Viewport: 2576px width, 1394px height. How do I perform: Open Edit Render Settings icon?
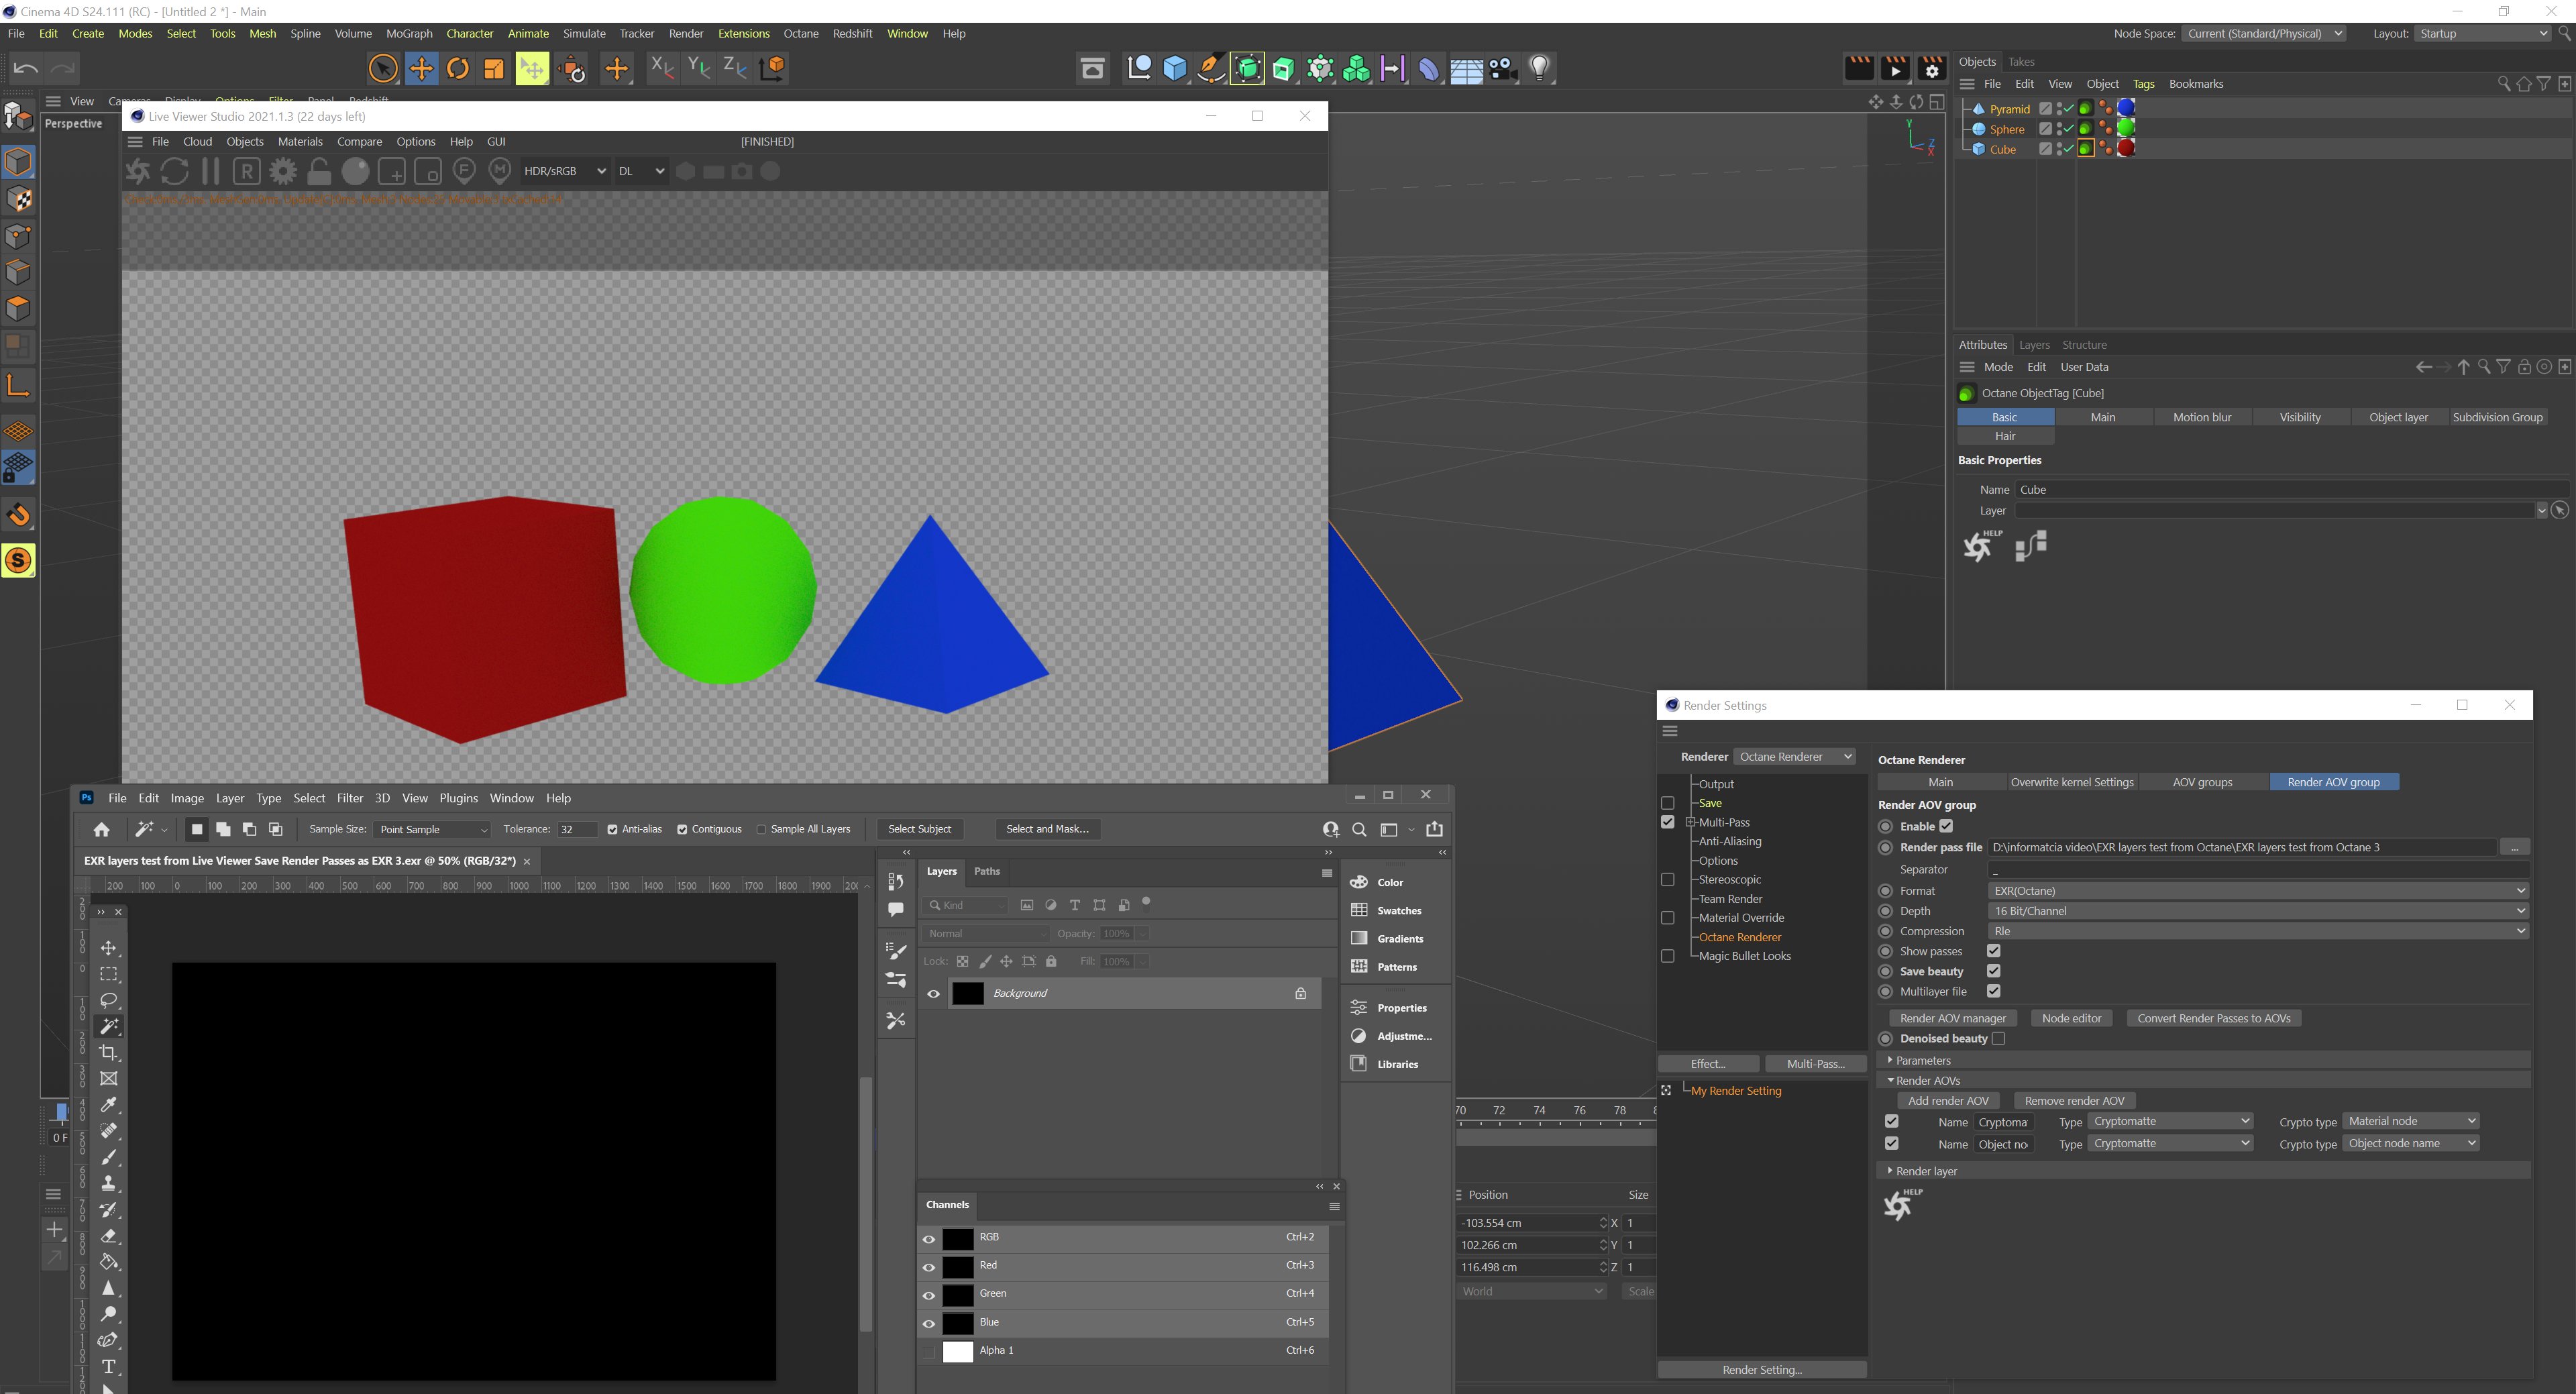(1932, 68)
